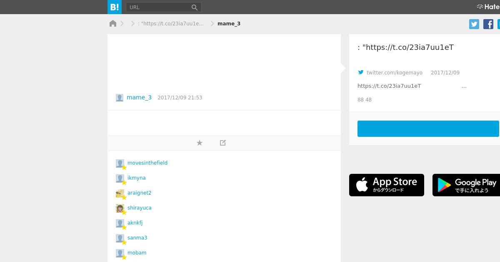This screenshot has width=500, height=262.
Task: Click movesinthefield's avatar with star
Action: [120, 164]
